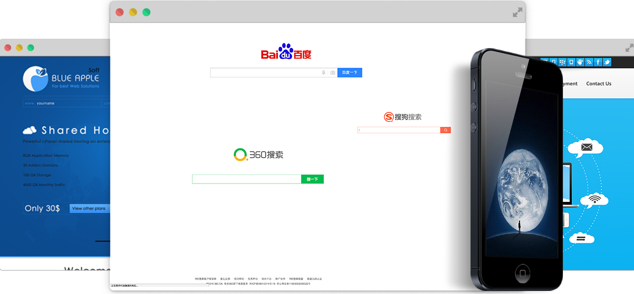Click the tablet icon left of Android icon
Screen dimensions: 634x294
571,62
